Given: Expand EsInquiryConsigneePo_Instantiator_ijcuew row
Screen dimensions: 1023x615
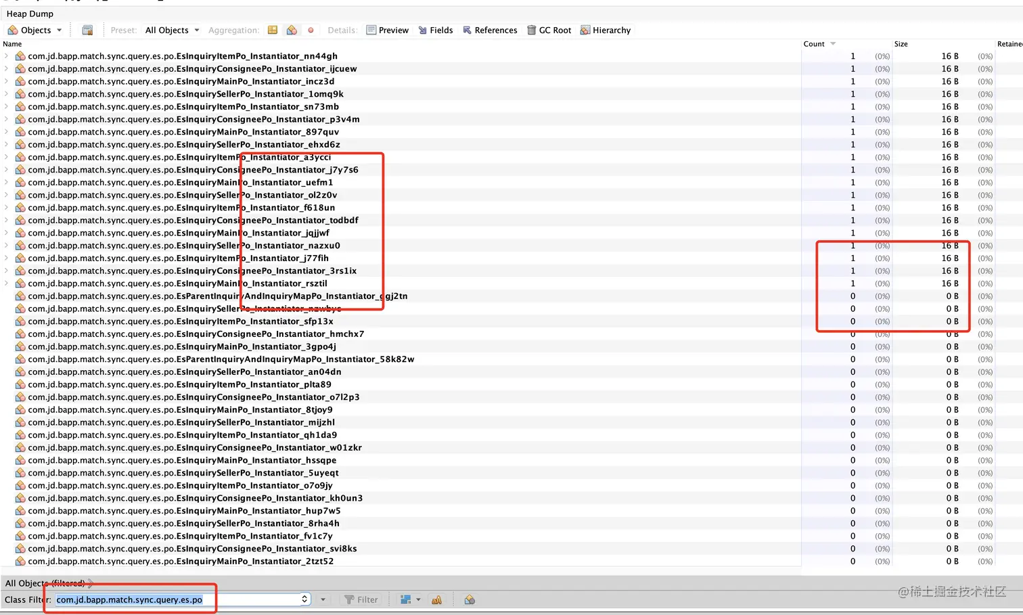Looking at the screenshot, I should [7, 68].
